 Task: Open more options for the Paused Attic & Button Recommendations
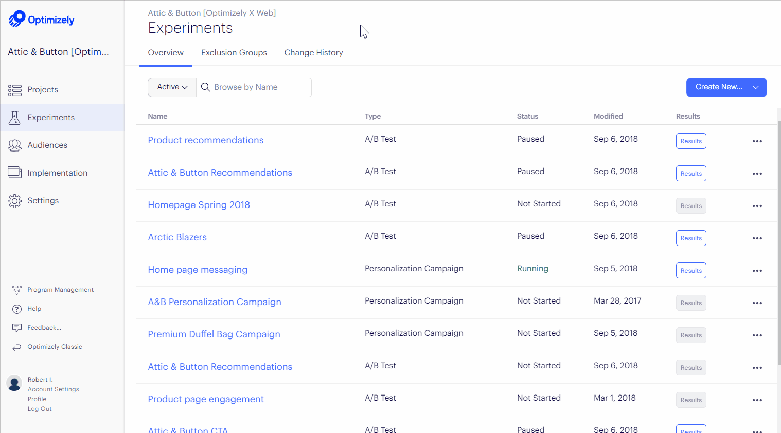757,174
